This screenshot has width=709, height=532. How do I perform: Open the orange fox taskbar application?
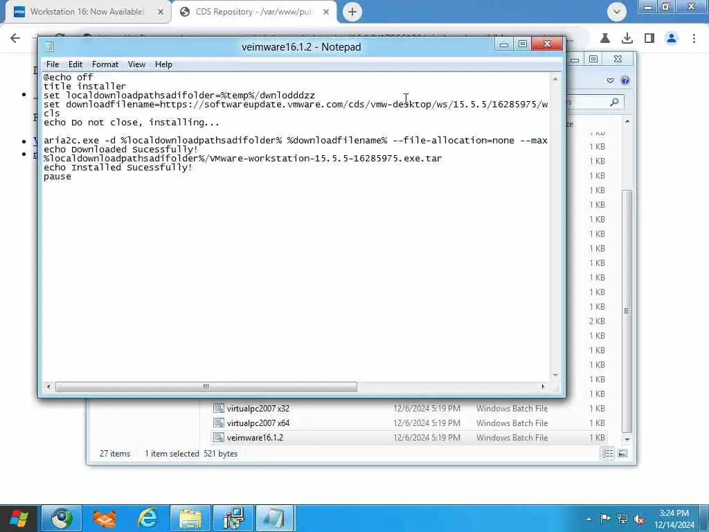pos(105,518)
